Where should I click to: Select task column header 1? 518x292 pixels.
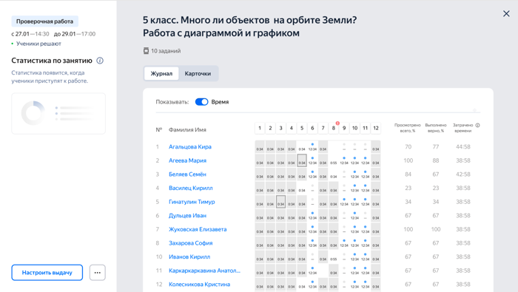[x=260, y=128]
